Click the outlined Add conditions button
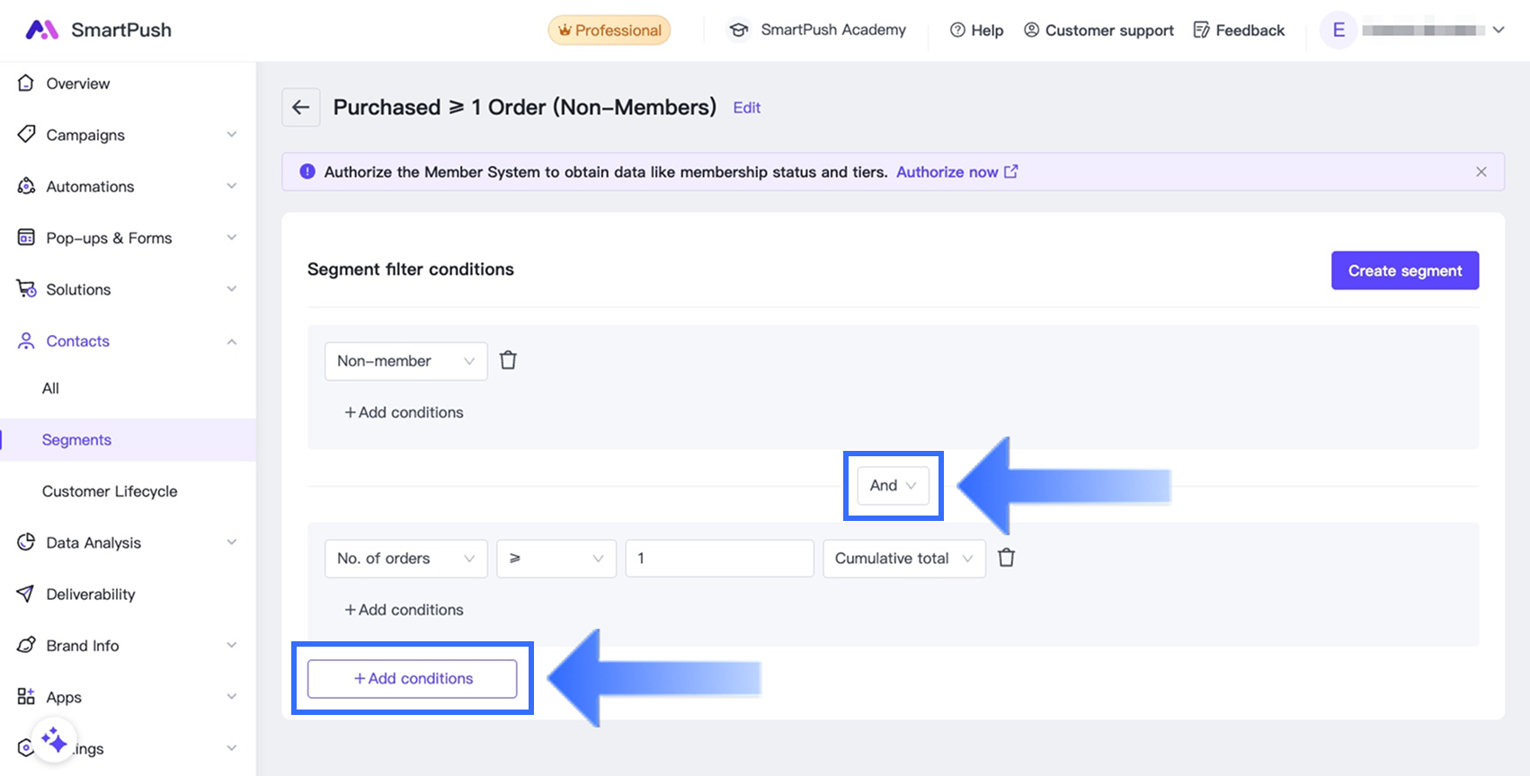Screen dimensions: 1530x776 tap(412, 679)
